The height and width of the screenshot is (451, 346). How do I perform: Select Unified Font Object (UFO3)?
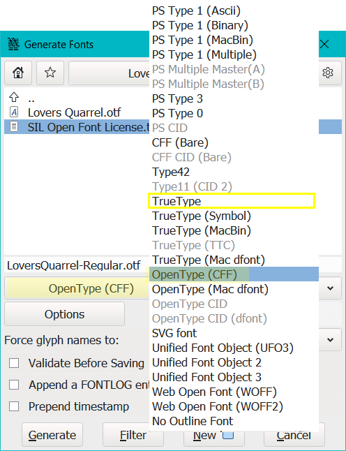234,348
